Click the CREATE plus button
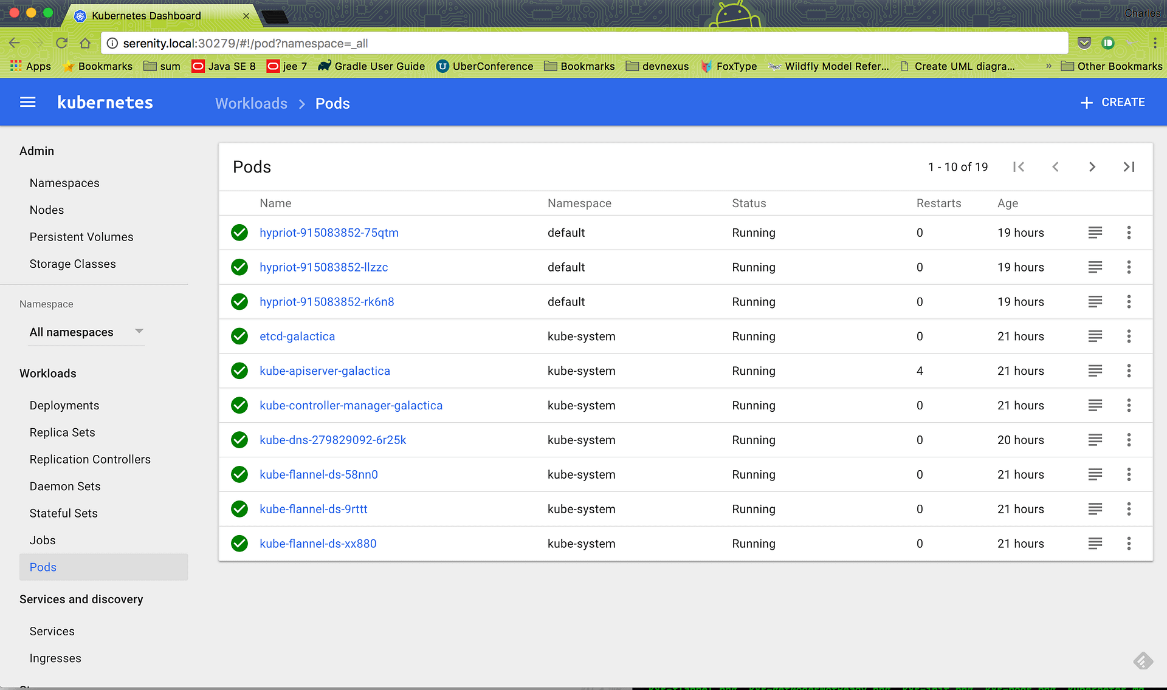Viewport: 1167px width, 690px height. point(1112,103)
